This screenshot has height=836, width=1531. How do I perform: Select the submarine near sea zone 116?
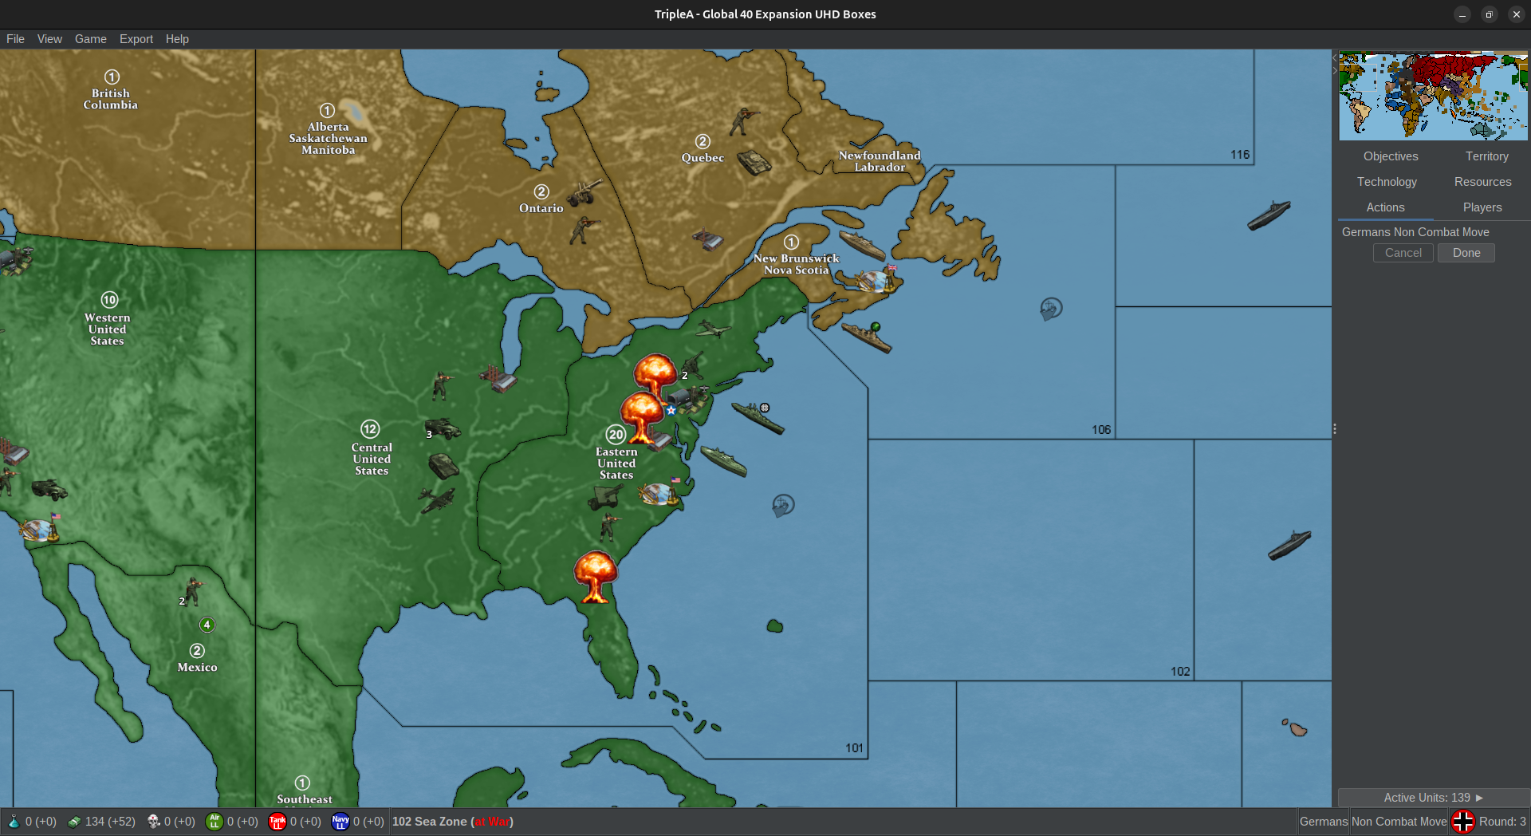pyautogui.click(x=1269, y=215)
